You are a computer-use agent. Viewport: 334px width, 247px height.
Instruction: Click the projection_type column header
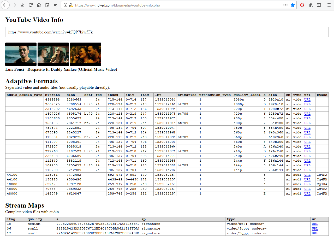click(215, 95)
